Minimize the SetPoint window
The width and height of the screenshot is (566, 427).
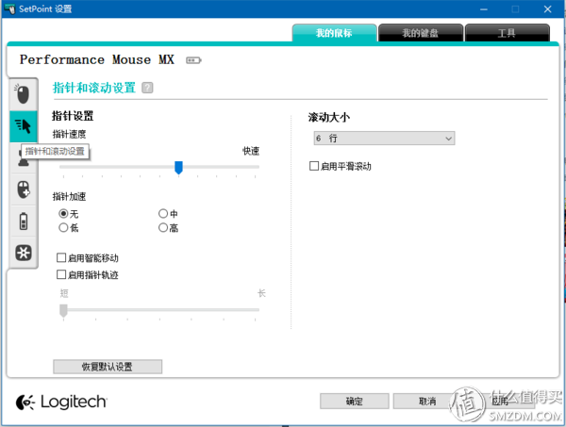tap(484, 9)
